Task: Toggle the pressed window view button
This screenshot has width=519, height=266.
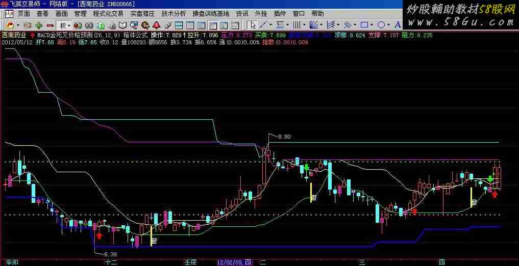Action: (213, 25)
